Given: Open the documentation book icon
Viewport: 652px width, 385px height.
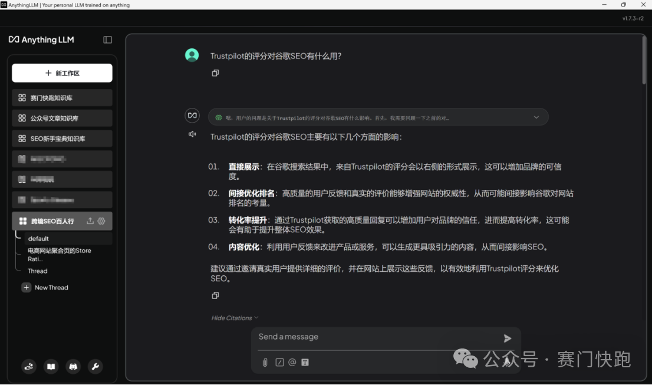Looking at the screenshot, I should (51, 367).
